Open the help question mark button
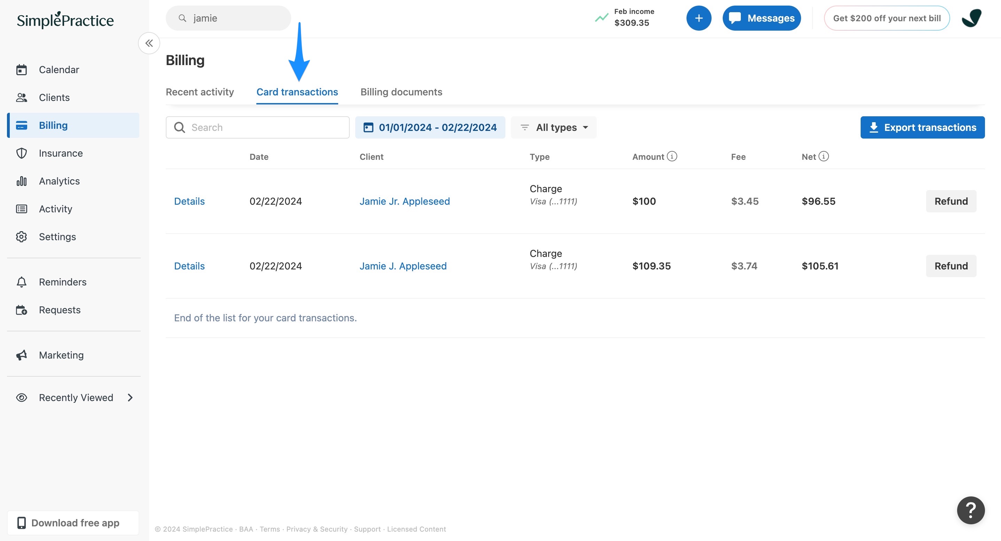 pyautogui.click(x=971, y=510)
